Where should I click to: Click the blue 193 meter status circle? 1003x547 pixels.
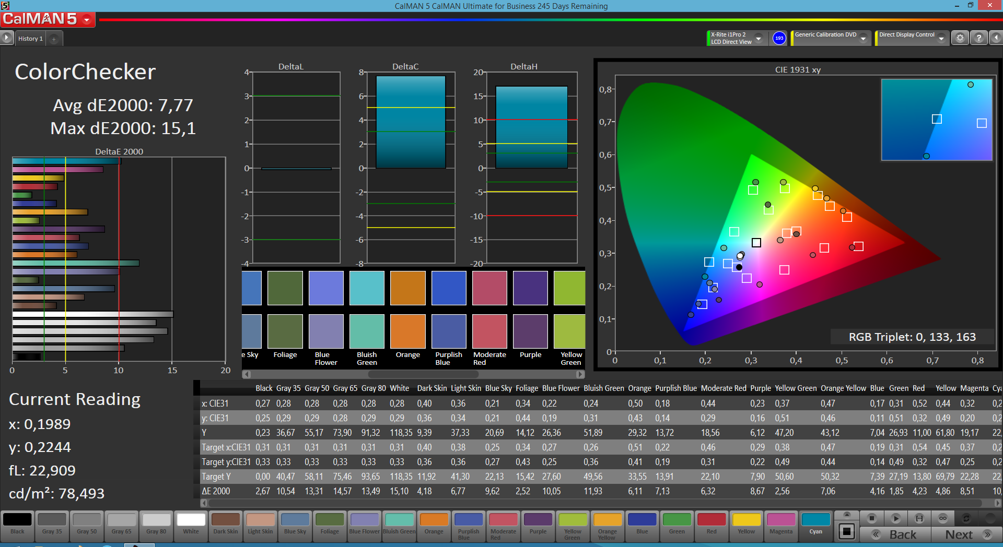(779, 38)
